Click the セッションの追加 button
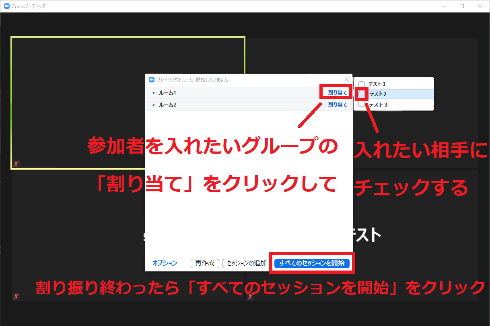490x326 pixels. coord(246,263)
